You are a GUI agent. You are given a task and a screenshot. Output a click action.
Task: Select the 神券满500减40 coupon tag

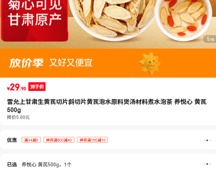point(59,140)
